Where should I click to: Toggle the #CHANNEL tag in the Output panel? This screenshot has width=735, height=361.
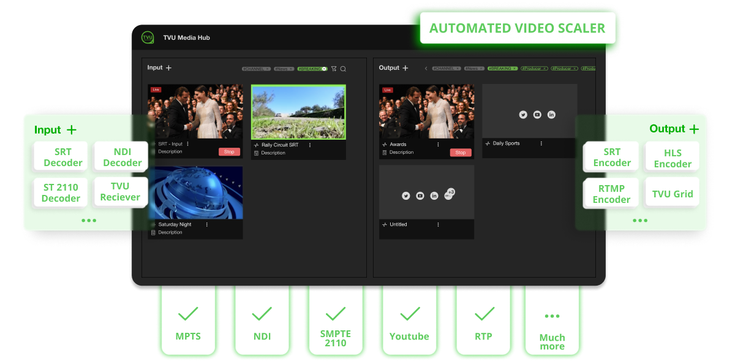tap(446, 69)
